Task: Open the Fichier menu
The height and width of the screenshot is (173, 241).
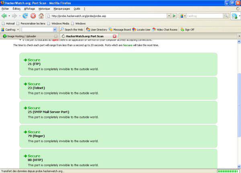Action: [5, 9]
